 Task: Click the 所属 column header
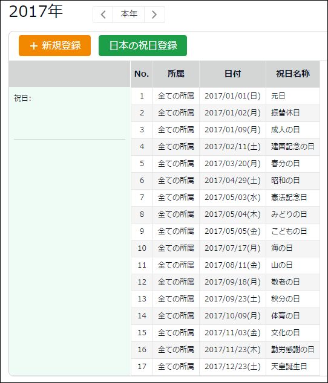coord(176,74)
